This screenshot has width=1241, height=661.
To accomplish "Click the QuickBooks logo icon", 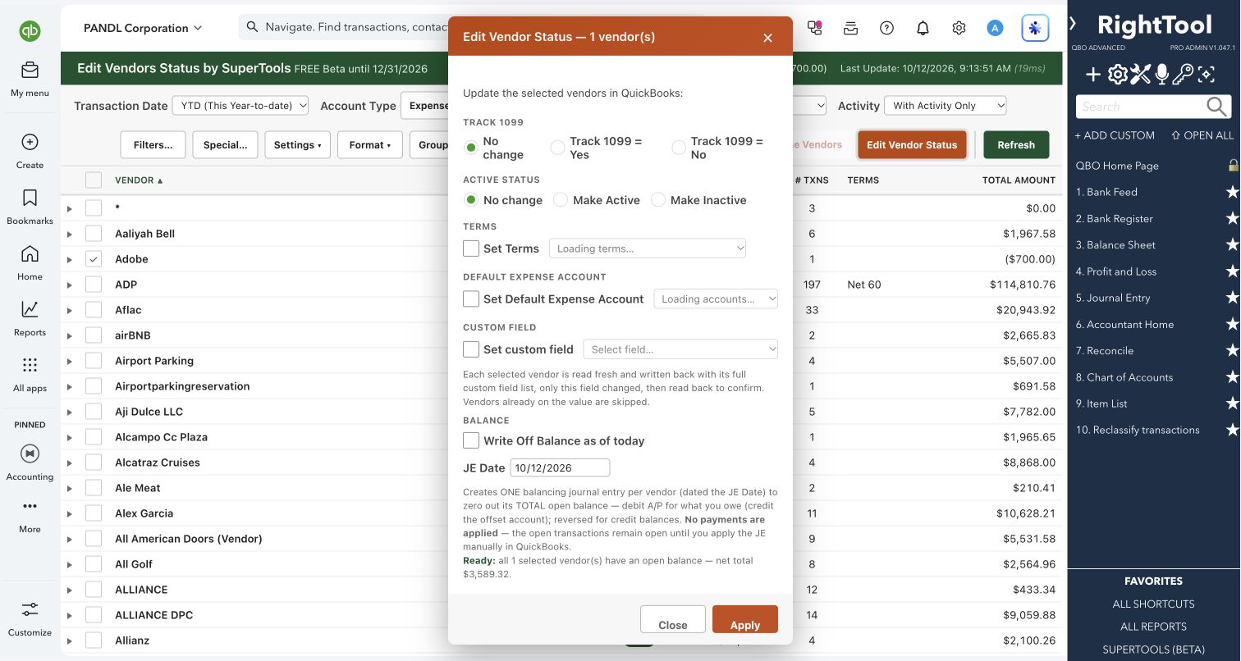I will click(30, 31).
